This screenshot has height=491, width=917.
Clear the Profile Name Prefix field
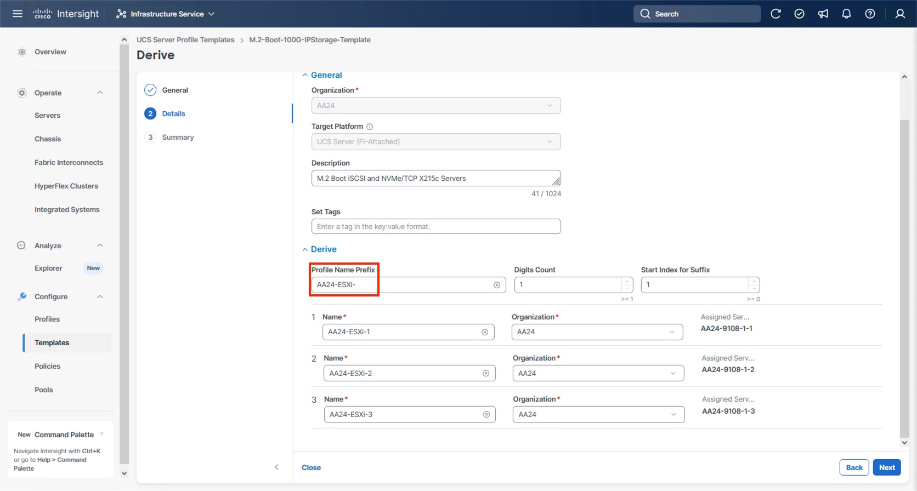(497, 285)
